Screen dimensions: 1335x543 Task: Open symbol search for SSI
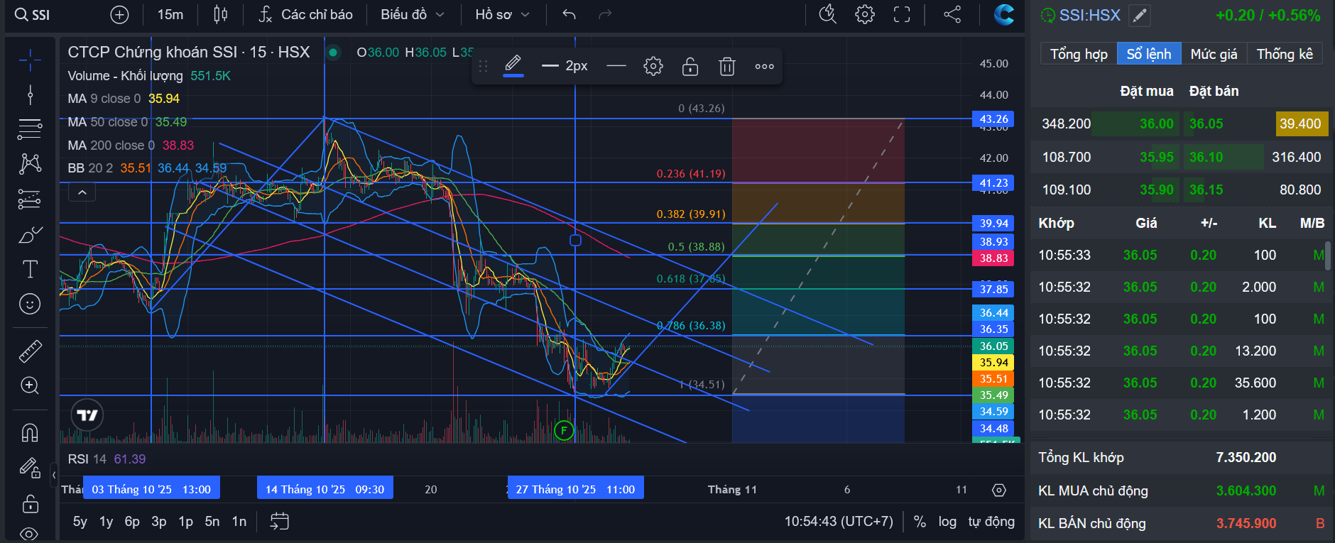click(33, 15)
